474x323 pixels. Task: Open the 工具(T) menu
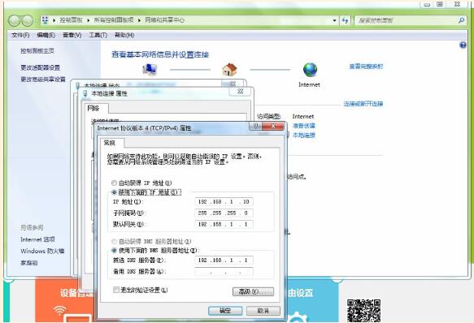click(98, 36)
